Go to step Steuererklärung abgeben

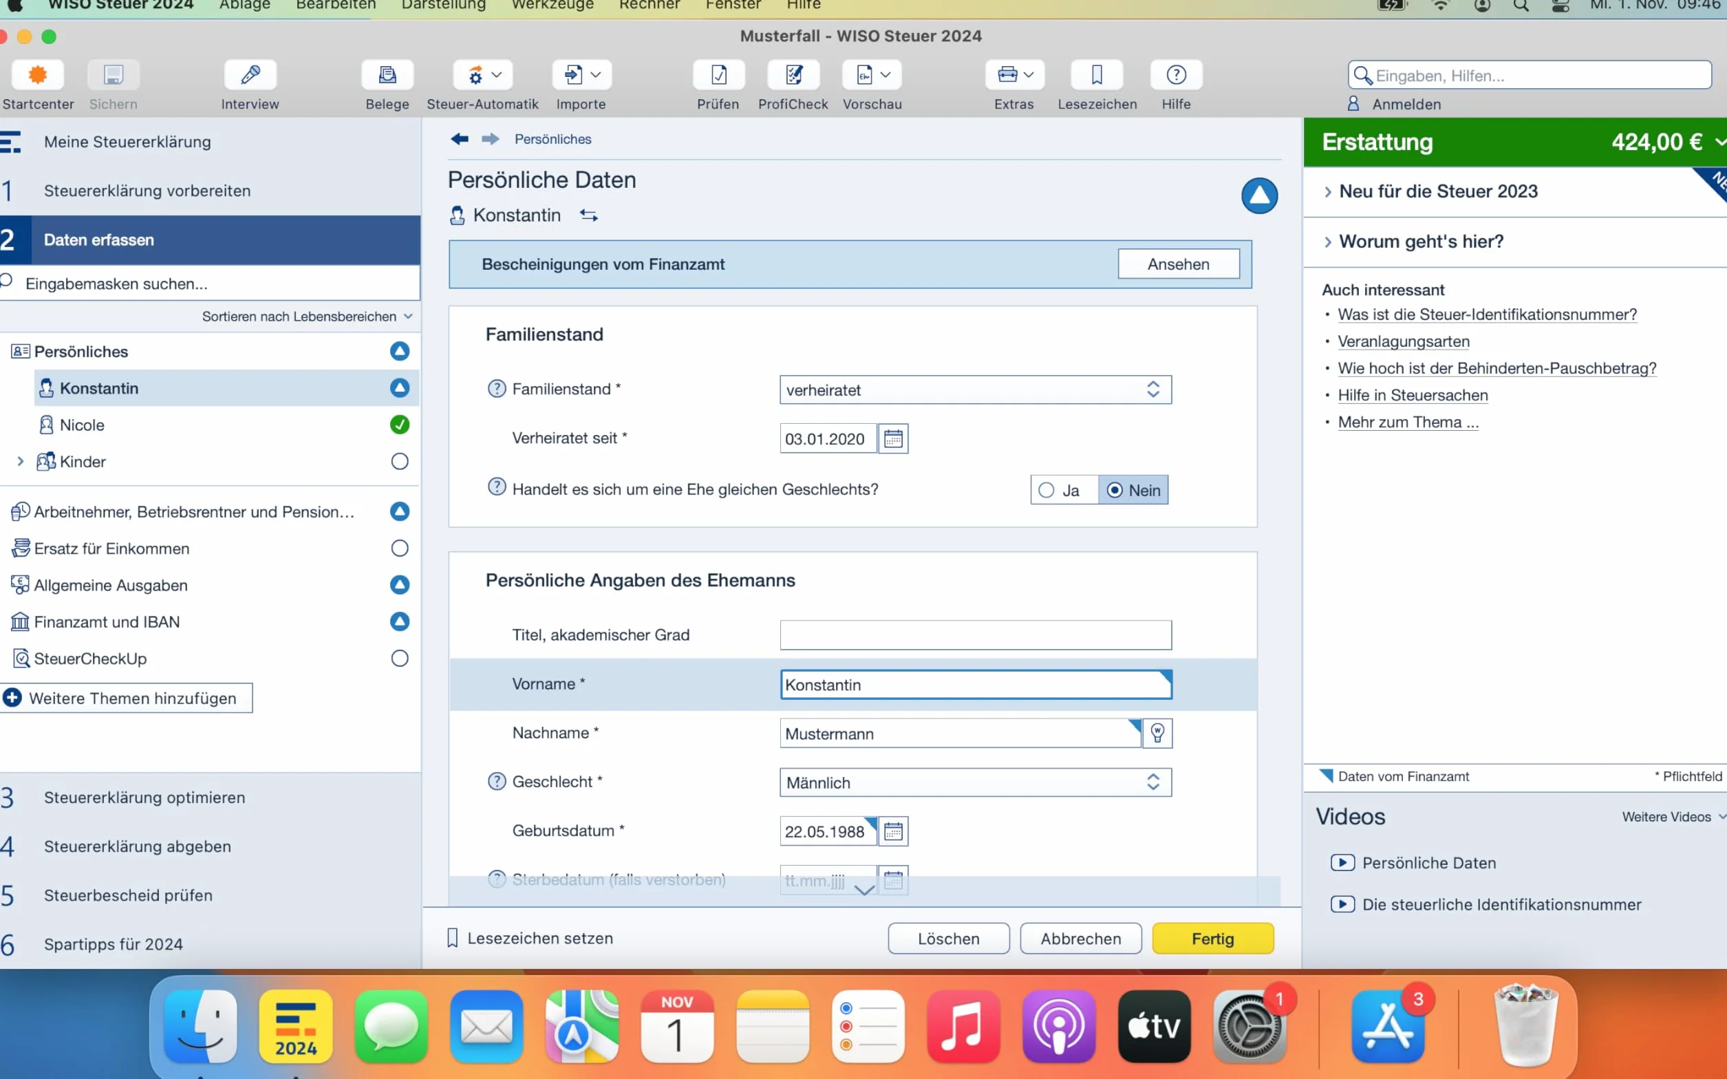point(210,846)
